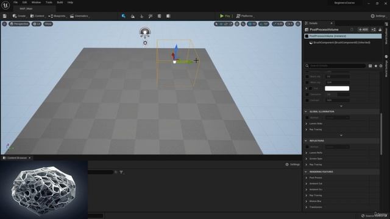Expand Lumen Global Illumination row

pyautogui.click(x=307, y=123)
